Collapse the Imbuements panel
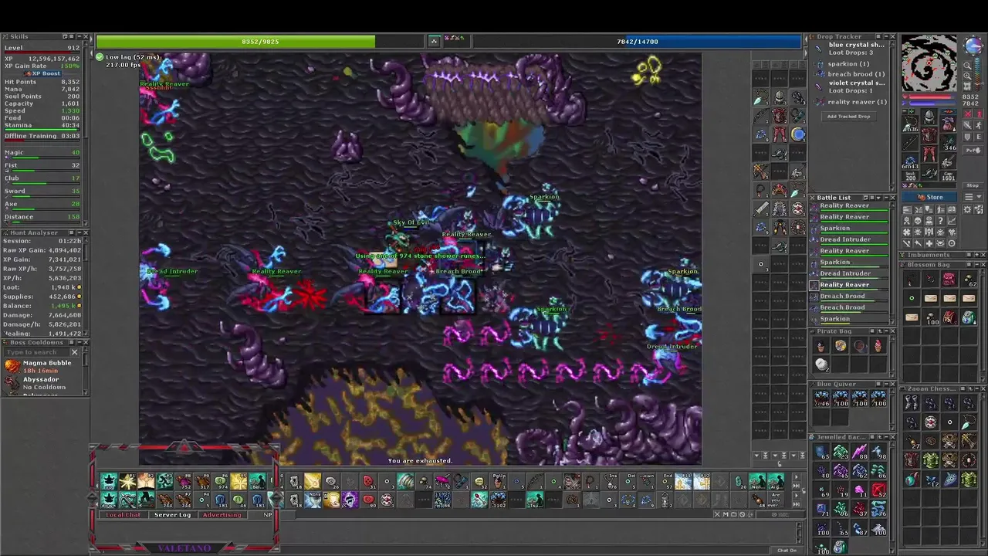This screenshot has height=556, width=988. point(976,255)
